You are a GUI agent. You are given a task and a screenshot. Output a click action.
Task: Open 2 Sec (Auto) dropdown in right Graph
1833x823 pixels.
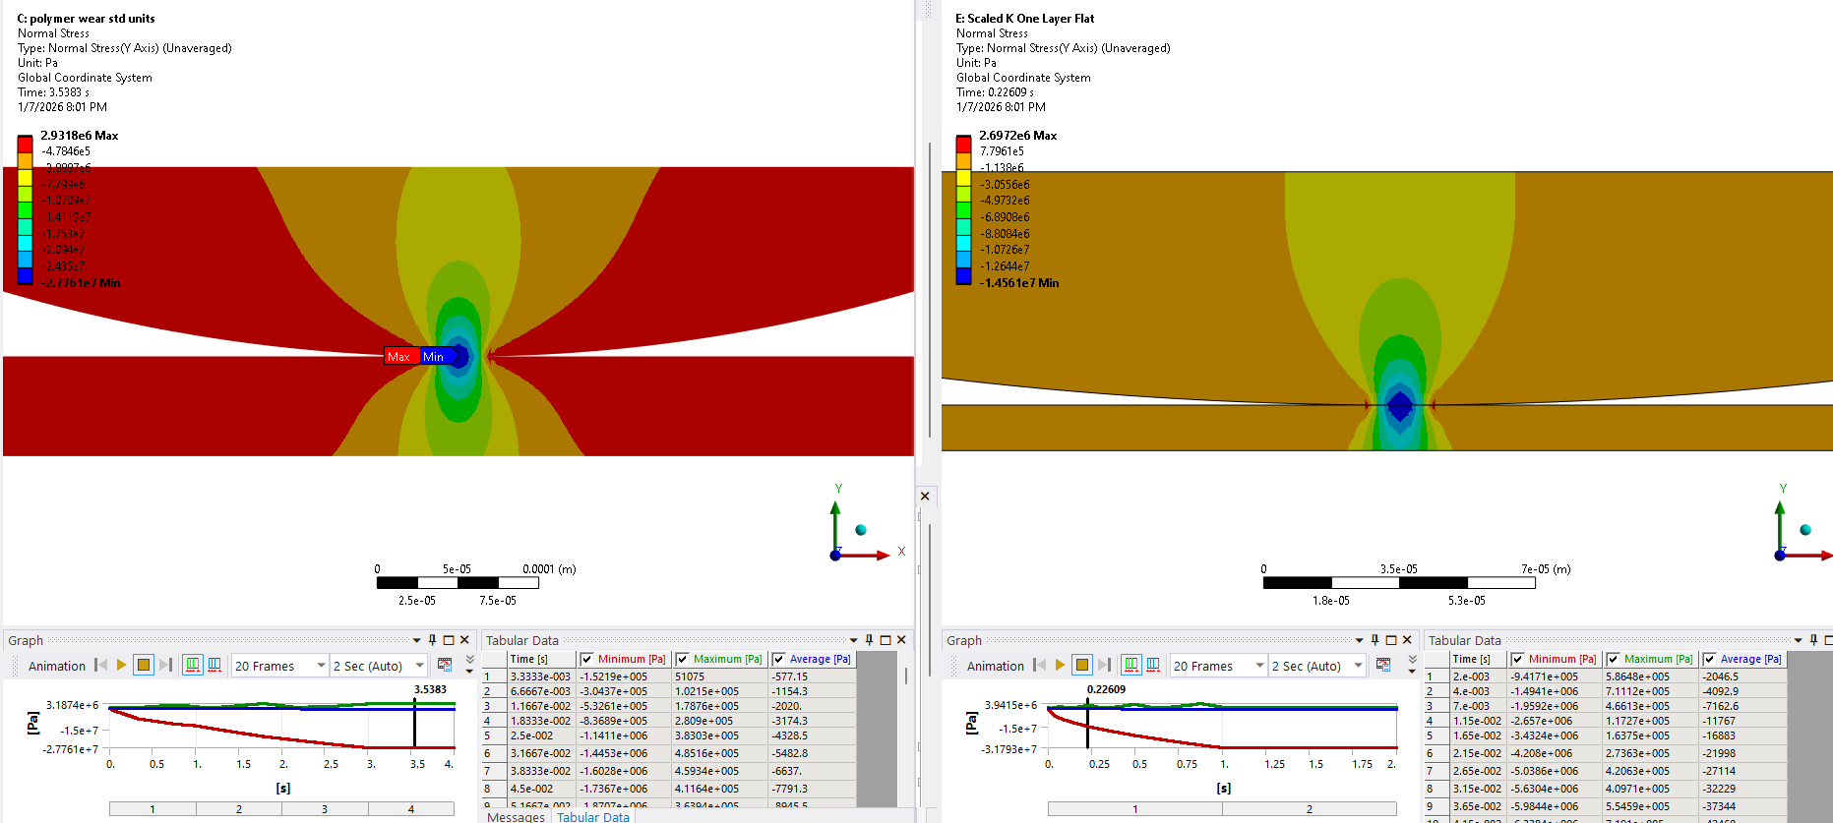coord(1358,666)
